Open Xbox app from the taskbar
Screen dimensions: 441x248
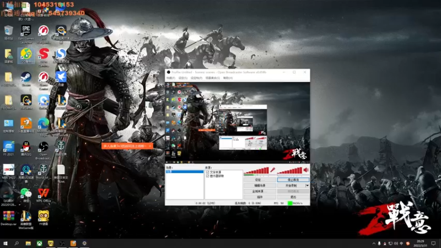39,243
